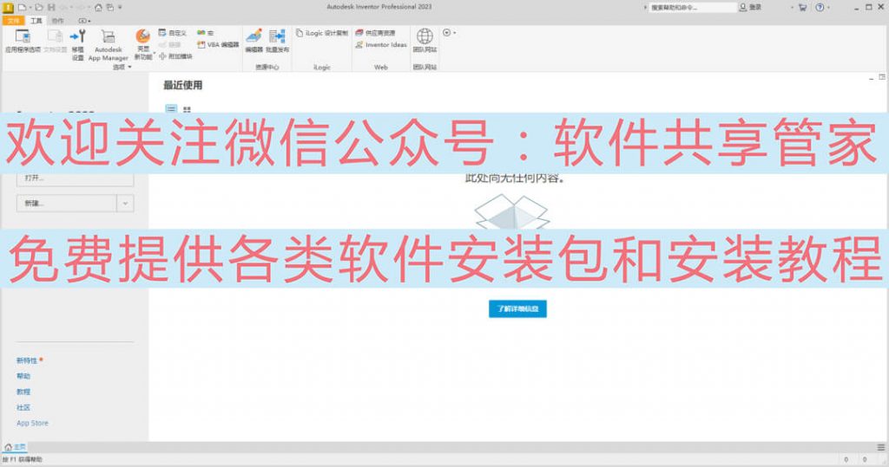This screenshot has height=467, width=889.
Task: Select the Collaborate (协作) ribbon tab
Action: coord(58,21)
